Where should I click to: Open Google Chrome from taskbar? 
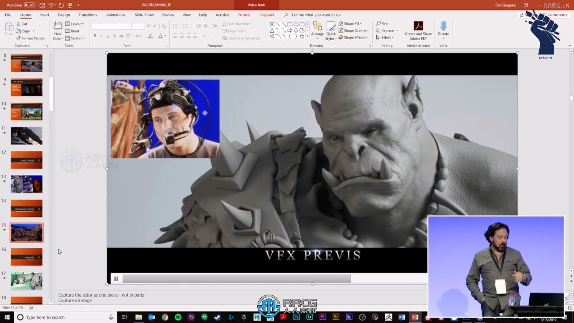pos(165,317)
